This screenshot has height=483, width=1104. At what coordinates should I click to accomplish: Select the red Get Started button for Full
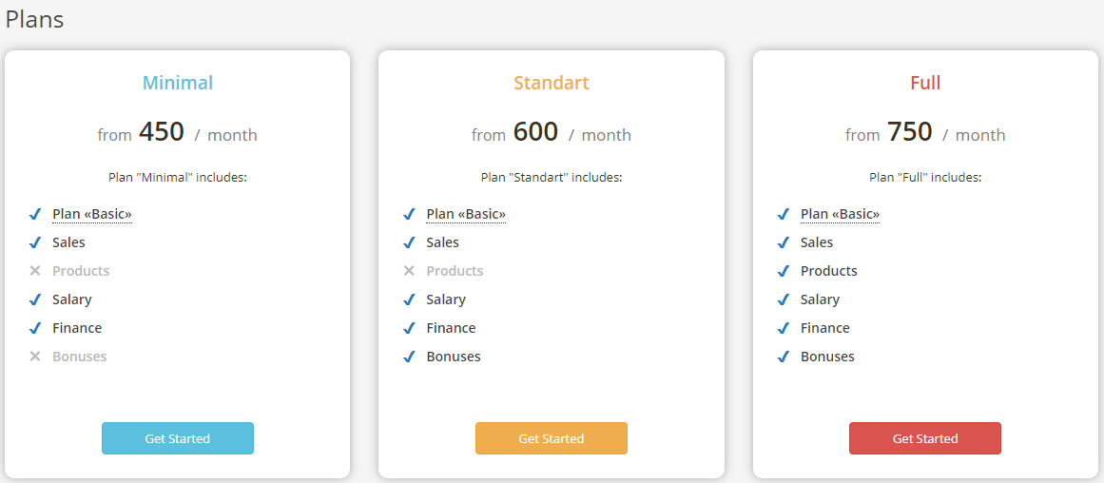pyautogui.click(x=925, y=438)
